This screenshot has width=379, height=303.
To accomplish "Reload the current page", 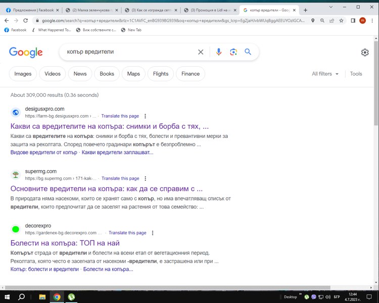I will tap(25, 21).
